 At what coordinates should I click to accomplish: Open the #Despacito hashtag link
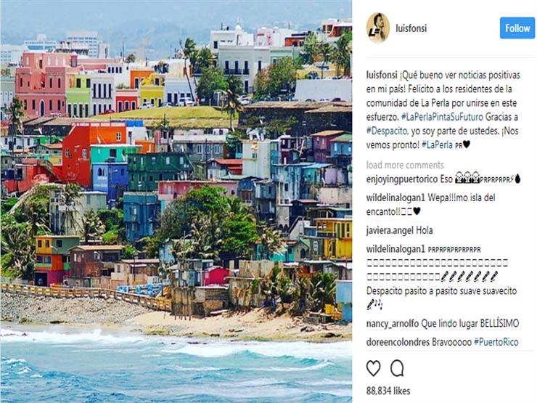click(x=387, y=131)
